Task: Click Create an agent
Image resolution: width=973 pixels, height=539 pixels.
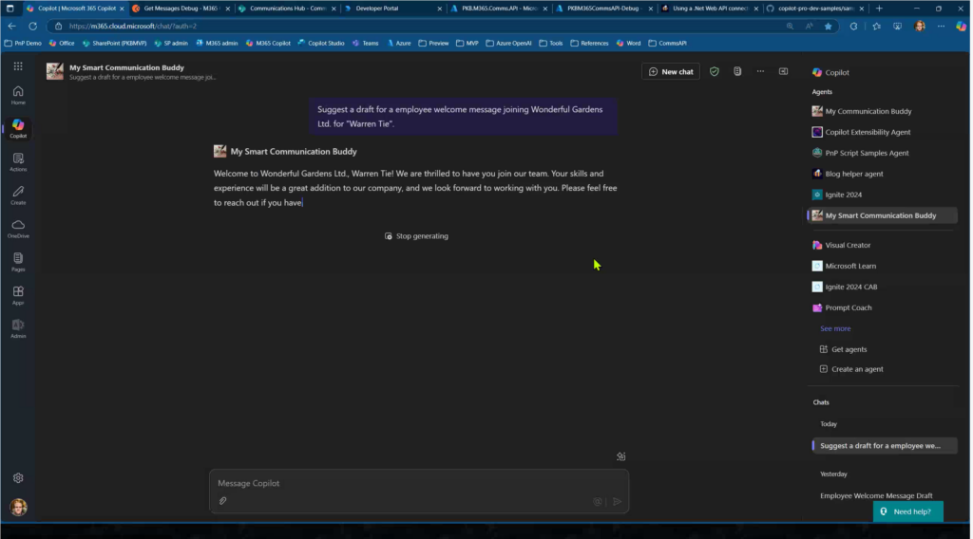Action: [x=851, y=369]
